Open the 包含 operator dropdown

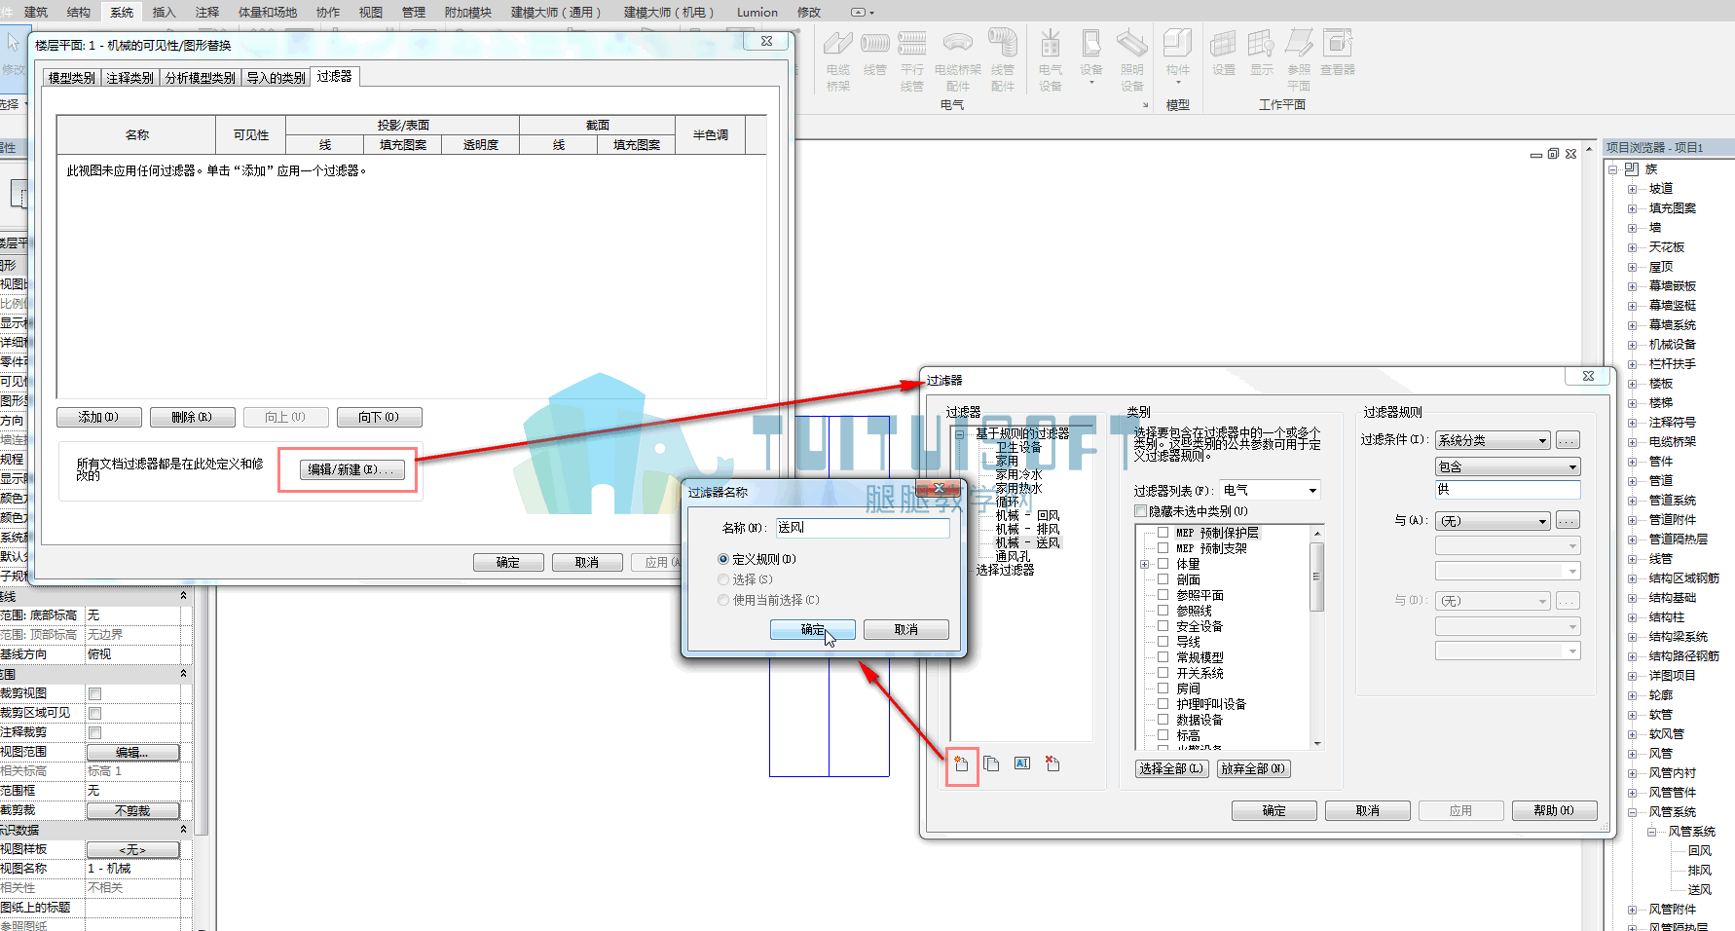pos(1507,466)
